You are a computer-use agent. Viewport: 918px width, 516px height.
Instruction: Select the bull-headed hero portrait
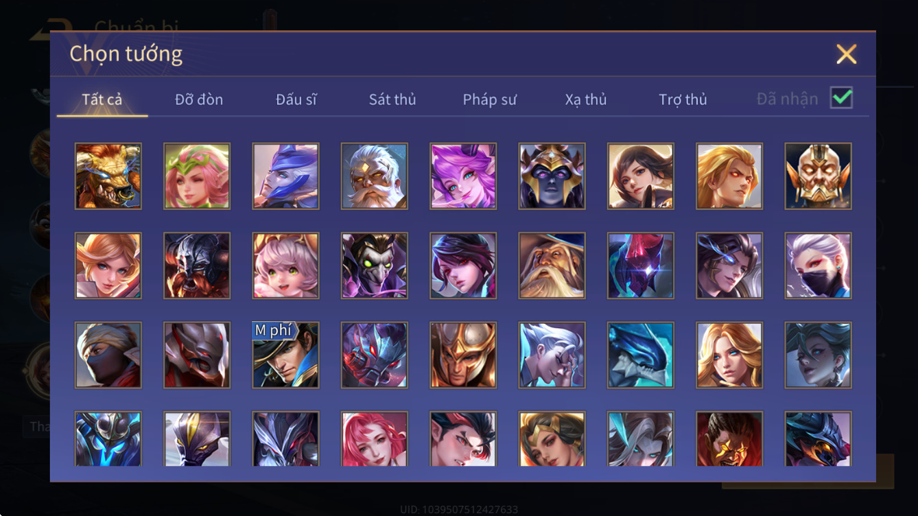(108, 176)
